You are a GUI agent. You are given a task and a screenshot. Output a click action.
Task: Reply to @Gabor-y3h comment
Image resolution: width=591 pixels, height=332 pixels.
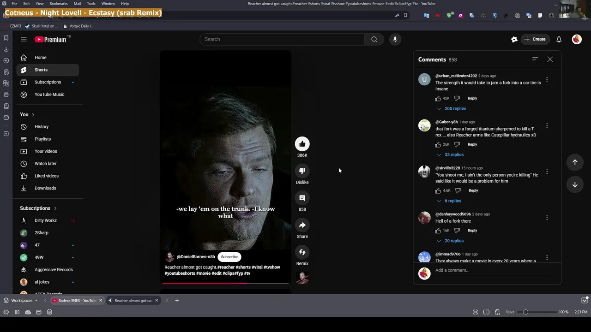[x=472, y=144]
